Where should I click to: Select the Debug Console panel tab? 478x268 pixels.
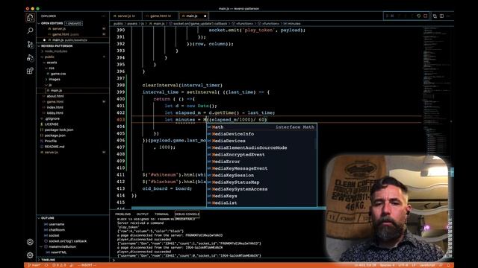(187, 214)
